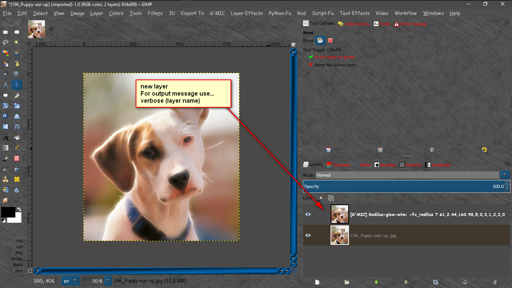The width and height of the screenshot is (512, 288).
Task: Raise the layer with the green up arrow
Action: (376, 282)
